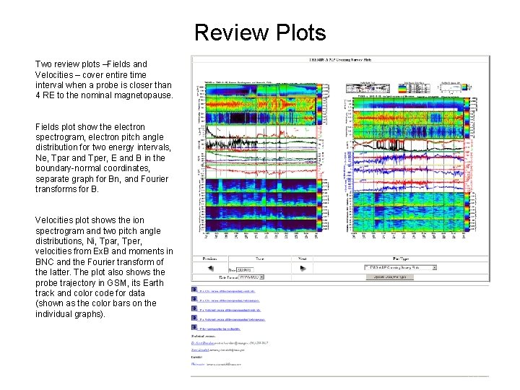Click the paragraph starting 'Velocities plot shows'
520x390 pixels.
[104, 267]
